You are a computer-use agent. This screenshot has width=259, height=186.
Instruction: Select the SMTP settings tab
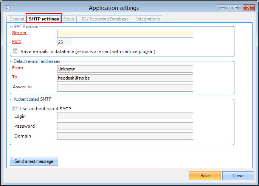click(43, 19)
